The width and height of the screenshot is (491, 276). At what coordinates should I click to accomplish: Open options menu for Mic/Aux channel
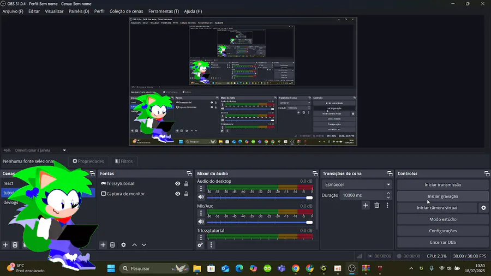coord(201,213)
